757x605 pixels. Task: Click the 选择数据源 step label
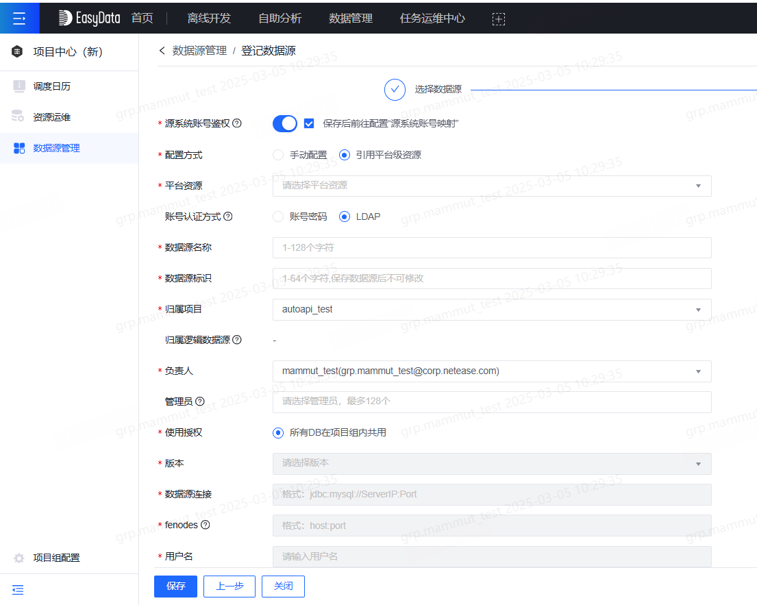click(x=438, y=89)
